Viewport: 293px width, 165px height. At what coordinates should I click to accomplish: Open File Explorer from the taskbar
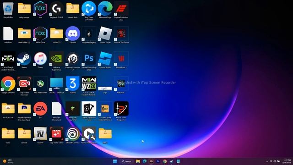tap(138, 161)
